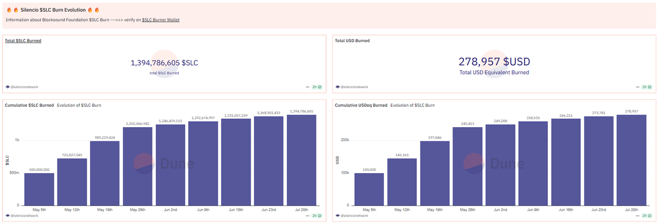The image size is (658, 223).
Task: Click the 1,331,057,259 data label
Action: [x=236, y=115]
